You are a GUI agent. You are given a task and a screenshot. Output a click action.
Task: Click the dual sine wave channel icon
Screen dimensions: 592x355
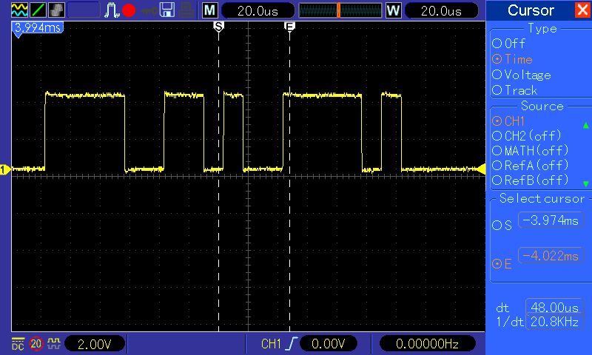(x=19, y=10)
